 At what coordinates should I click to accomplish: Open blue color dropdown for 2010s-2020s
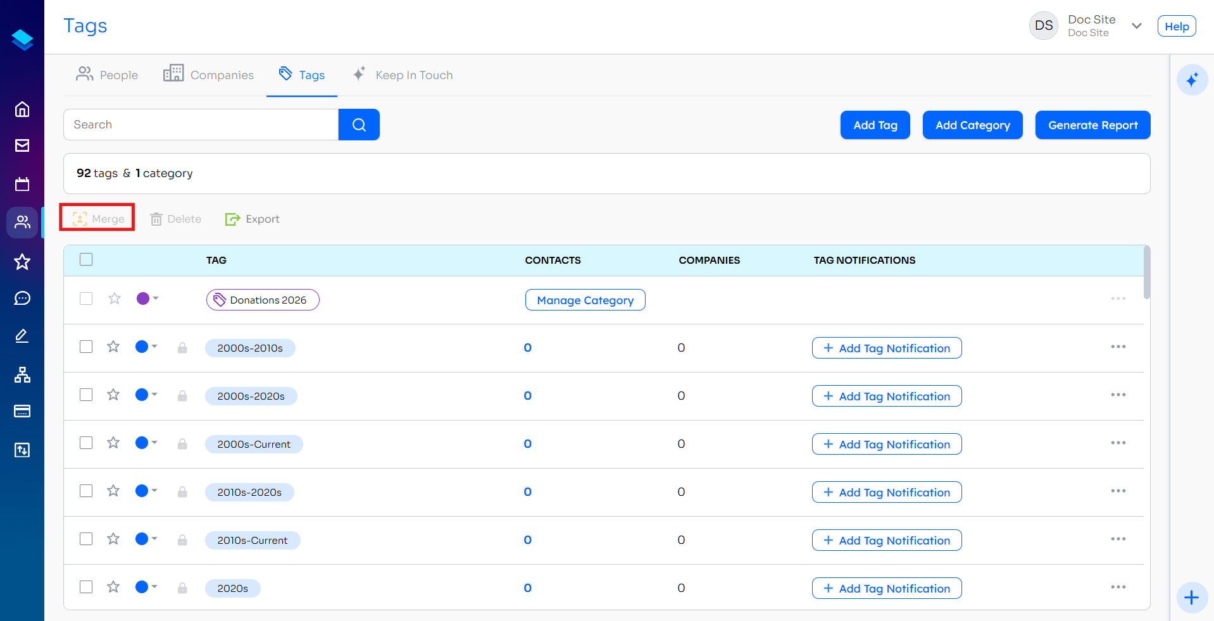[146, 491]
